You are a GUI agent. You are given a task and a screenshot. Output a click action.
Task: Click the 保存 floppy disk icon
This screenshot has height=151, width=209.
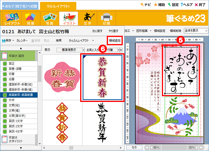coord(3,41)
